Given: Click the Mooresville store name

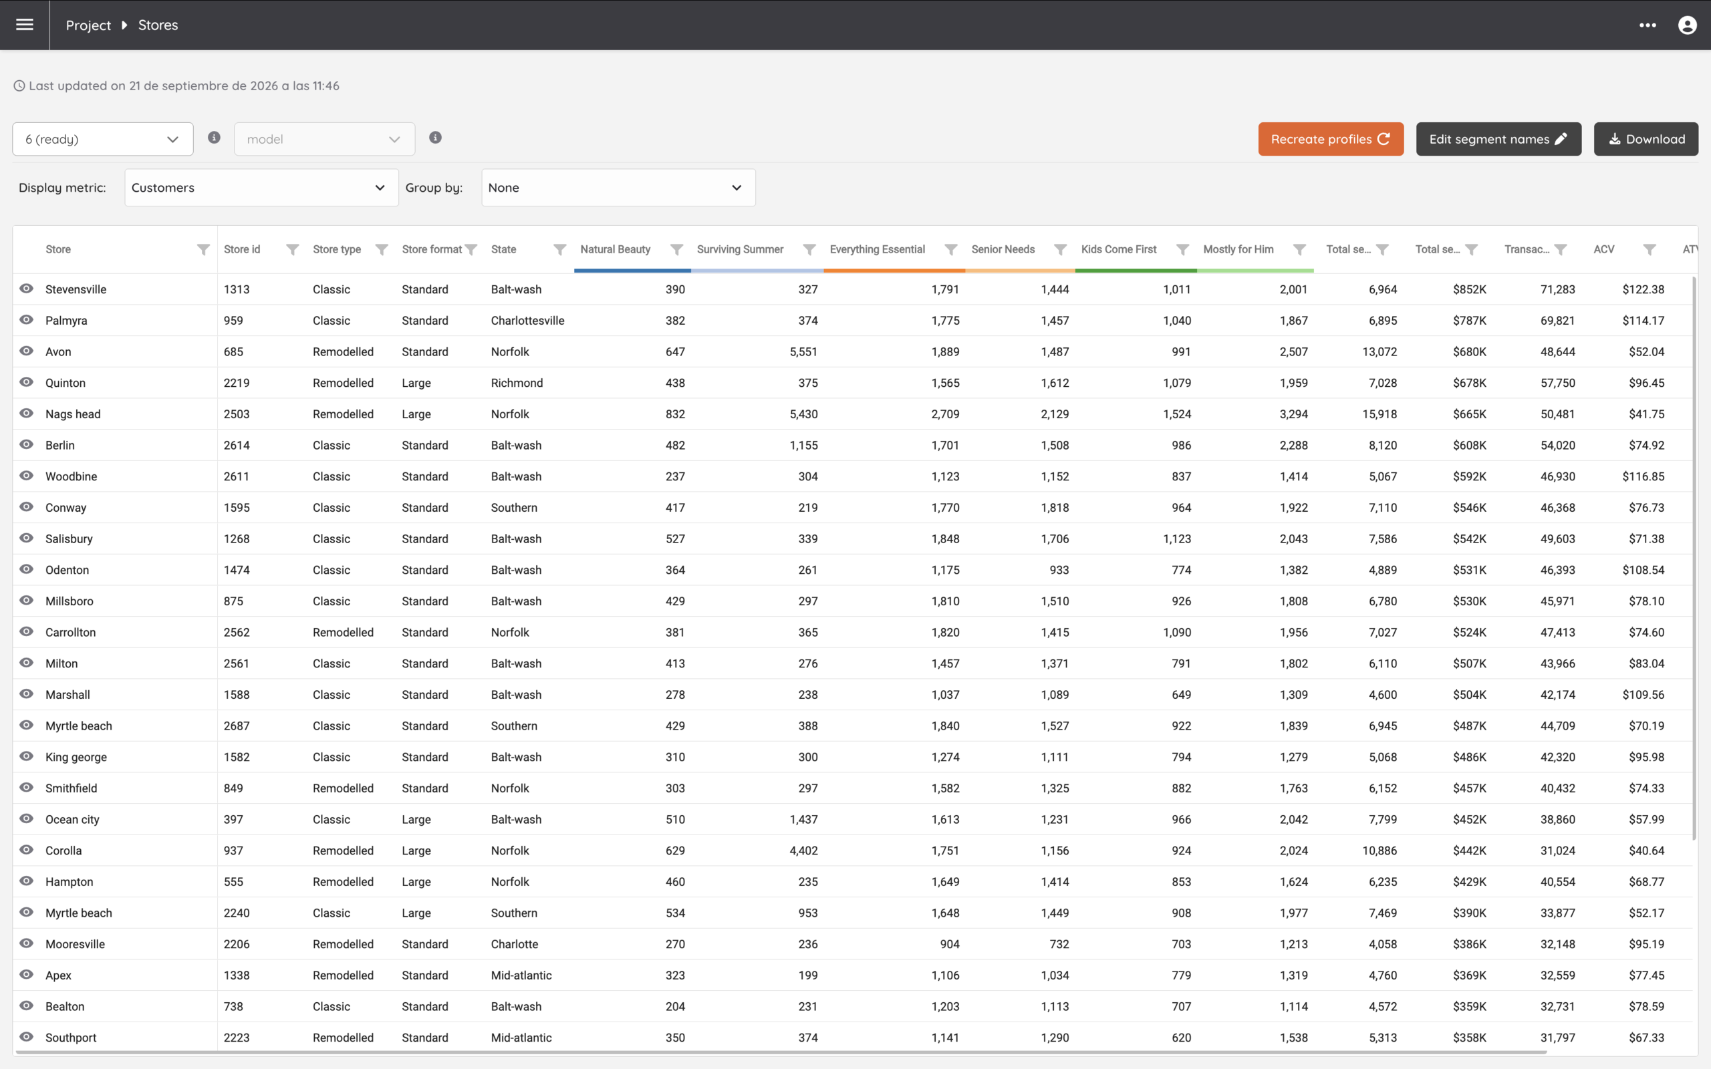Looking at the screenshot, I should click(x=75, y=944).
